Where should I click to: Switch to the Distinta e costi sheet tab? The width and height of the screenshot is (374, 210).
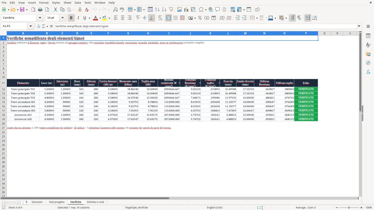(95, 202)
